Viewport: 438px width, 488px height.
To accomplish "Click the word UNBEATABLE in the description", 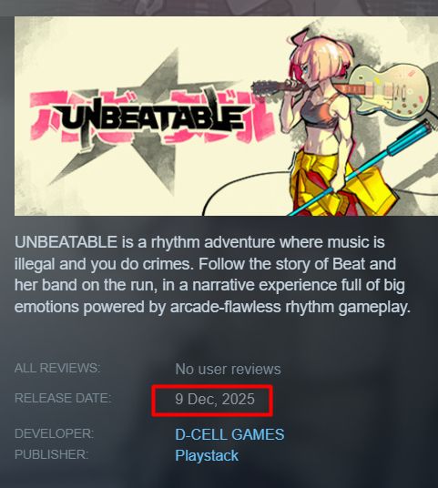I will click(66, 242).
